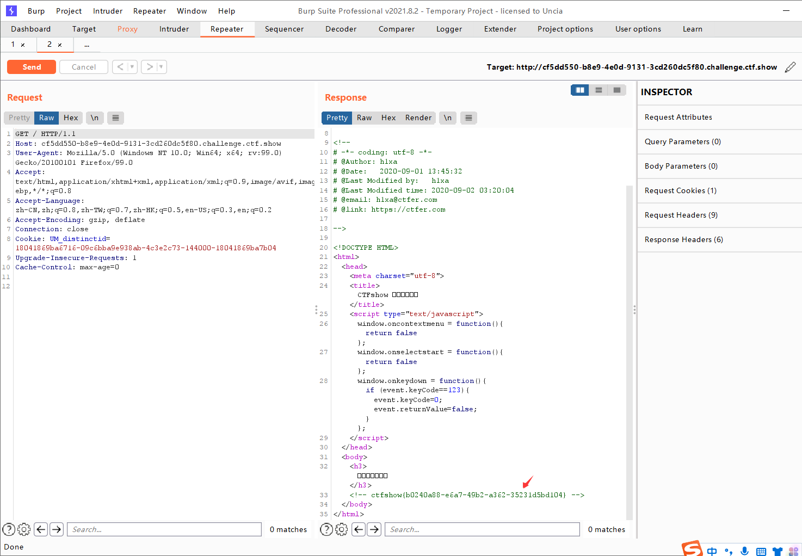The width and height of the screenshot is (802, 556).
Task: Focus the response search field
Action: (482, 529)
